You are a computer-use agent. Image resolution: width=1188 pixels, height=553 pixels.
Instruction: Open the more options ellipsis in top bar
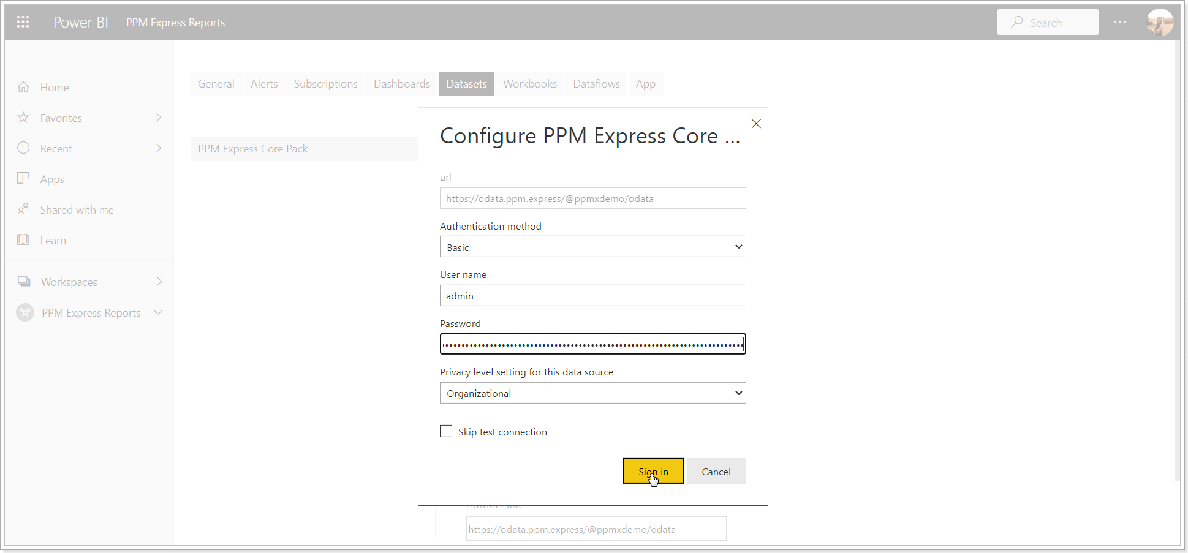click(1120, 22)
